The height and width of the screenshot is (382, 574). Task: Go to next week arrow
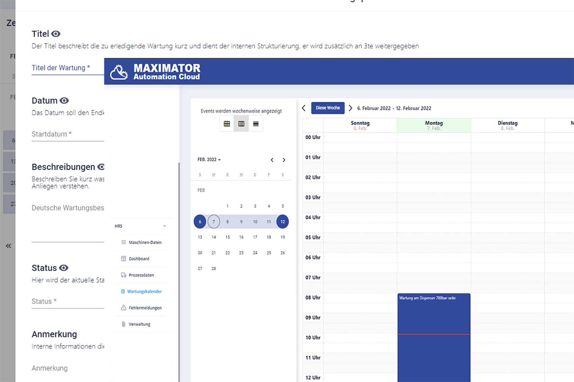pyautogui.click(x=350, y=108)
